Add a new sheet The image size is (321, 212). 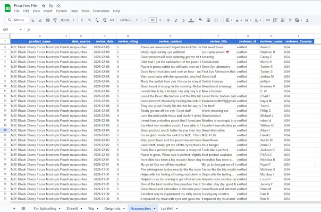click(x=14, y=209)
